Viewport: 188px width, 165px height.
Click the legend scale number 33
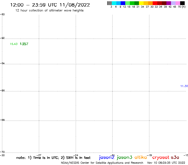point(156,7)
